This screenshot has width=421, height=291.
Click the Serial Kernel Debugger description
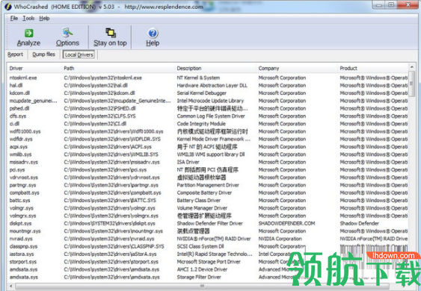[x=202, y=93]
